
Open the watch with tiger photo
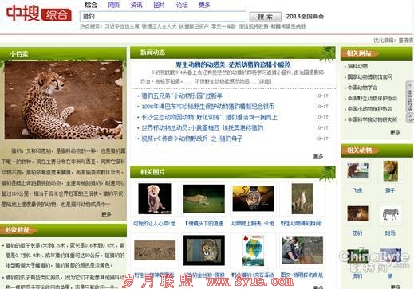pyautogui.click(x=253, y=198)
